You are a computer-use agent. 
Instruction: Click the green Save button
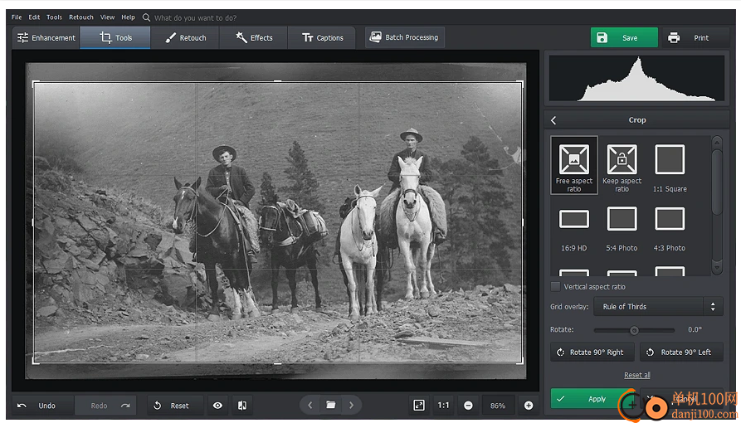click(624, 38)
